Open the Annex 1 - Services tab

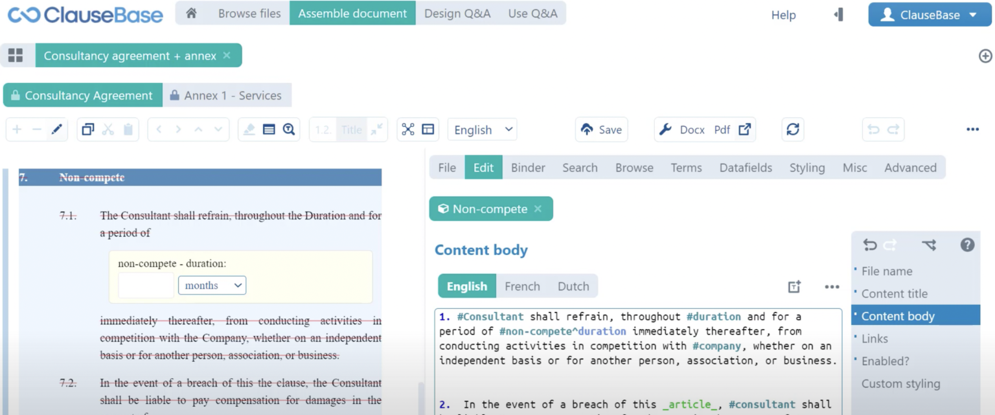(227, 95)
